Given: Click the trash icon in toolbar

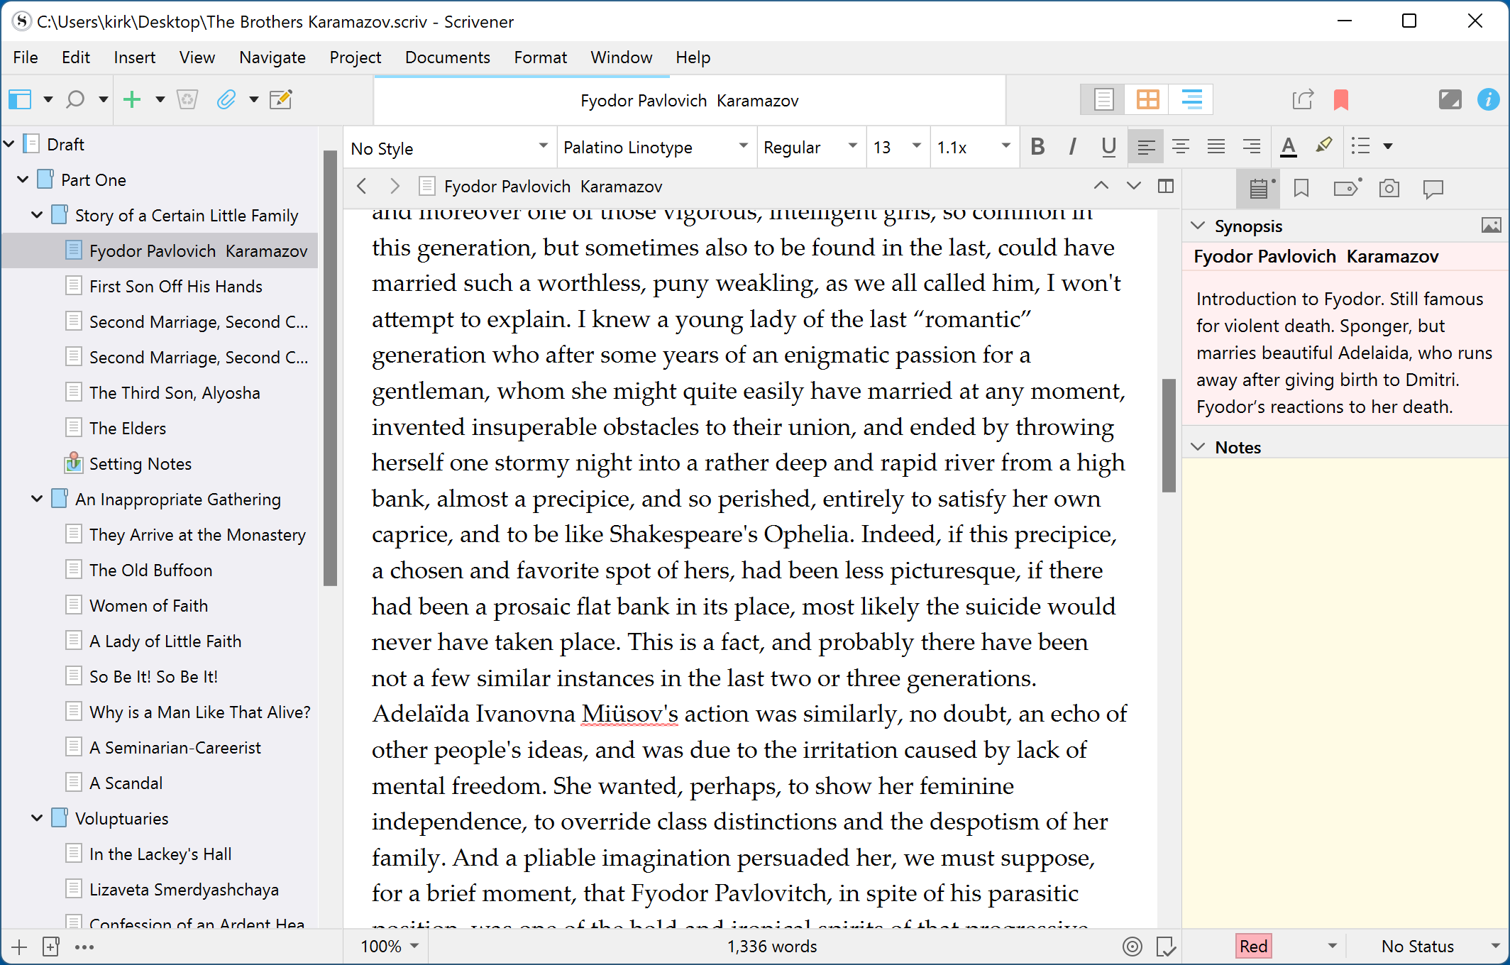Looking at the screenshot, I should coord(187,99).
